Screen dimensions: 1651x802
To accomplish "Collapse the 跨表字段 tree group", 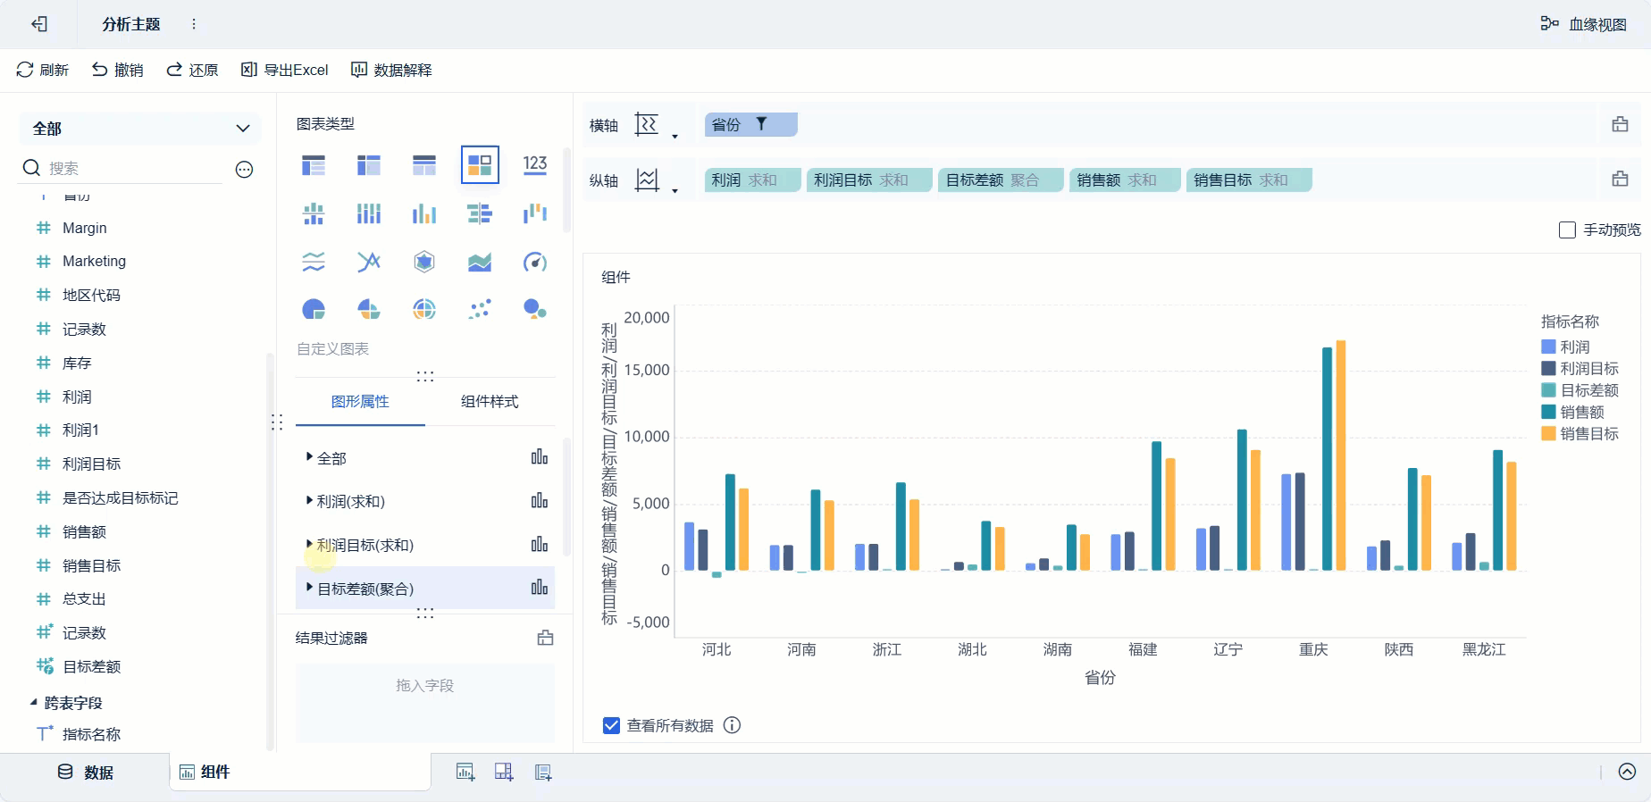I will (33, 703).
